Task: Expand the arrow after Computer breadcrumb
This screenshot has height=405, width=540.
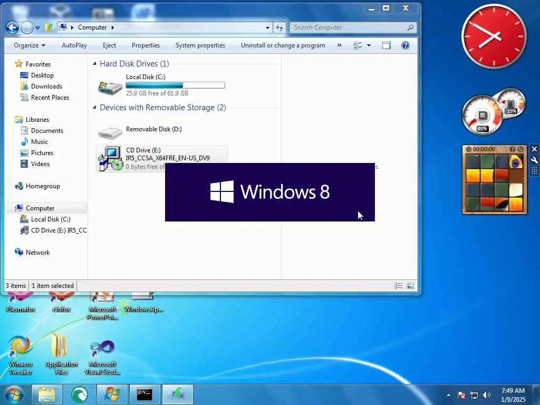Action: point(113,27)
